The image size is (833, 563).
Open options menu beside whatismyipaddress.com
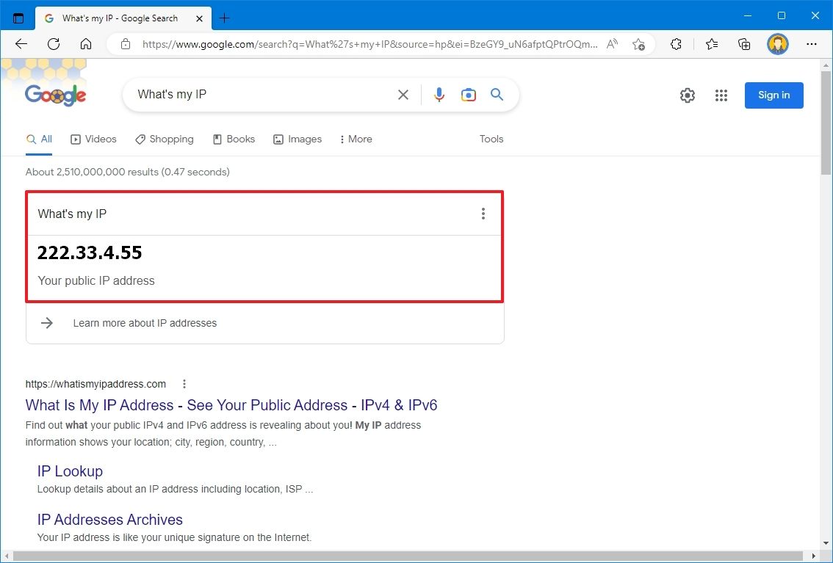coord(184,383)
